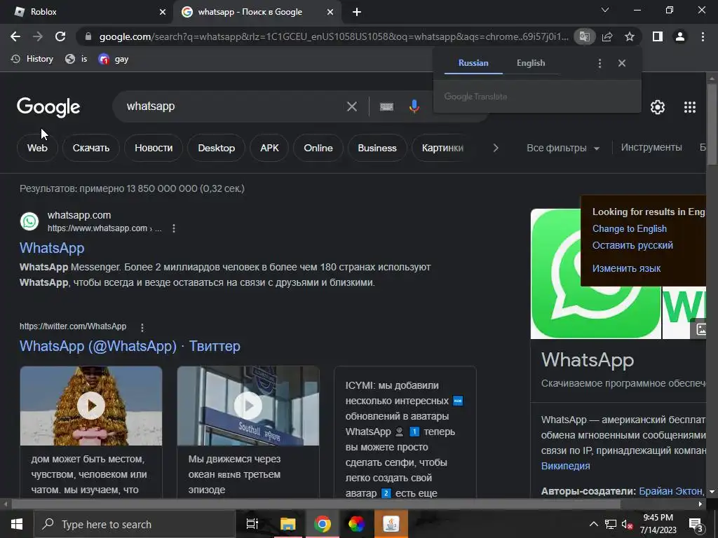The width and height of the screenshot is (718, 538).
Task: Click the address bar URL
Action: [x=333, y=36]
